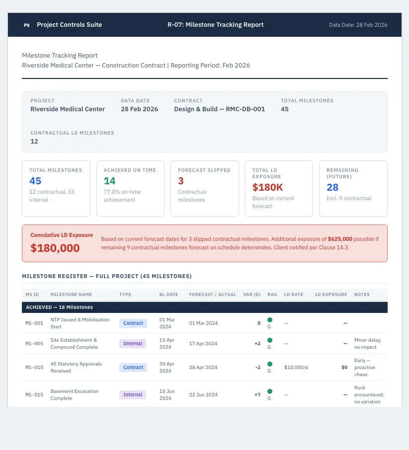Select the Contract badge on MS-001 row
Image resolution: width=409 pixels, height=450 pixels.
click(x=133, y=323)
